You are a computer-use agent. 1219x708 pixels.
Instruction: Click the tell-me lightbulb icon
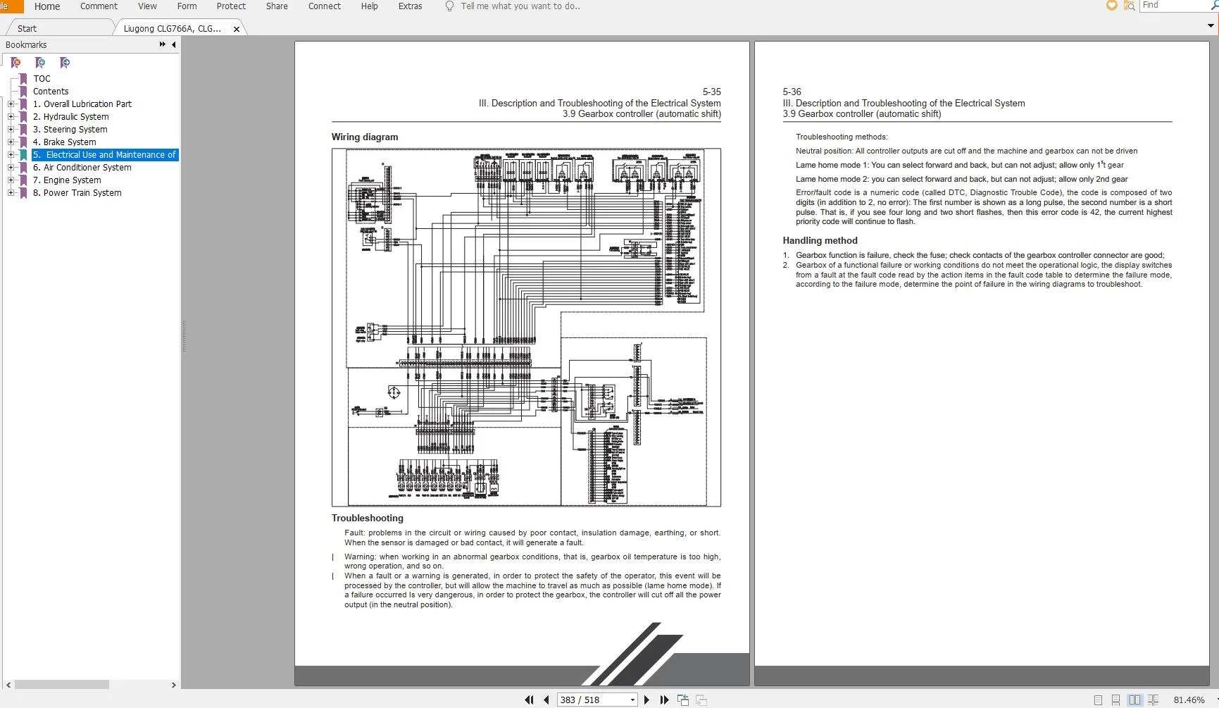point(449,6)
